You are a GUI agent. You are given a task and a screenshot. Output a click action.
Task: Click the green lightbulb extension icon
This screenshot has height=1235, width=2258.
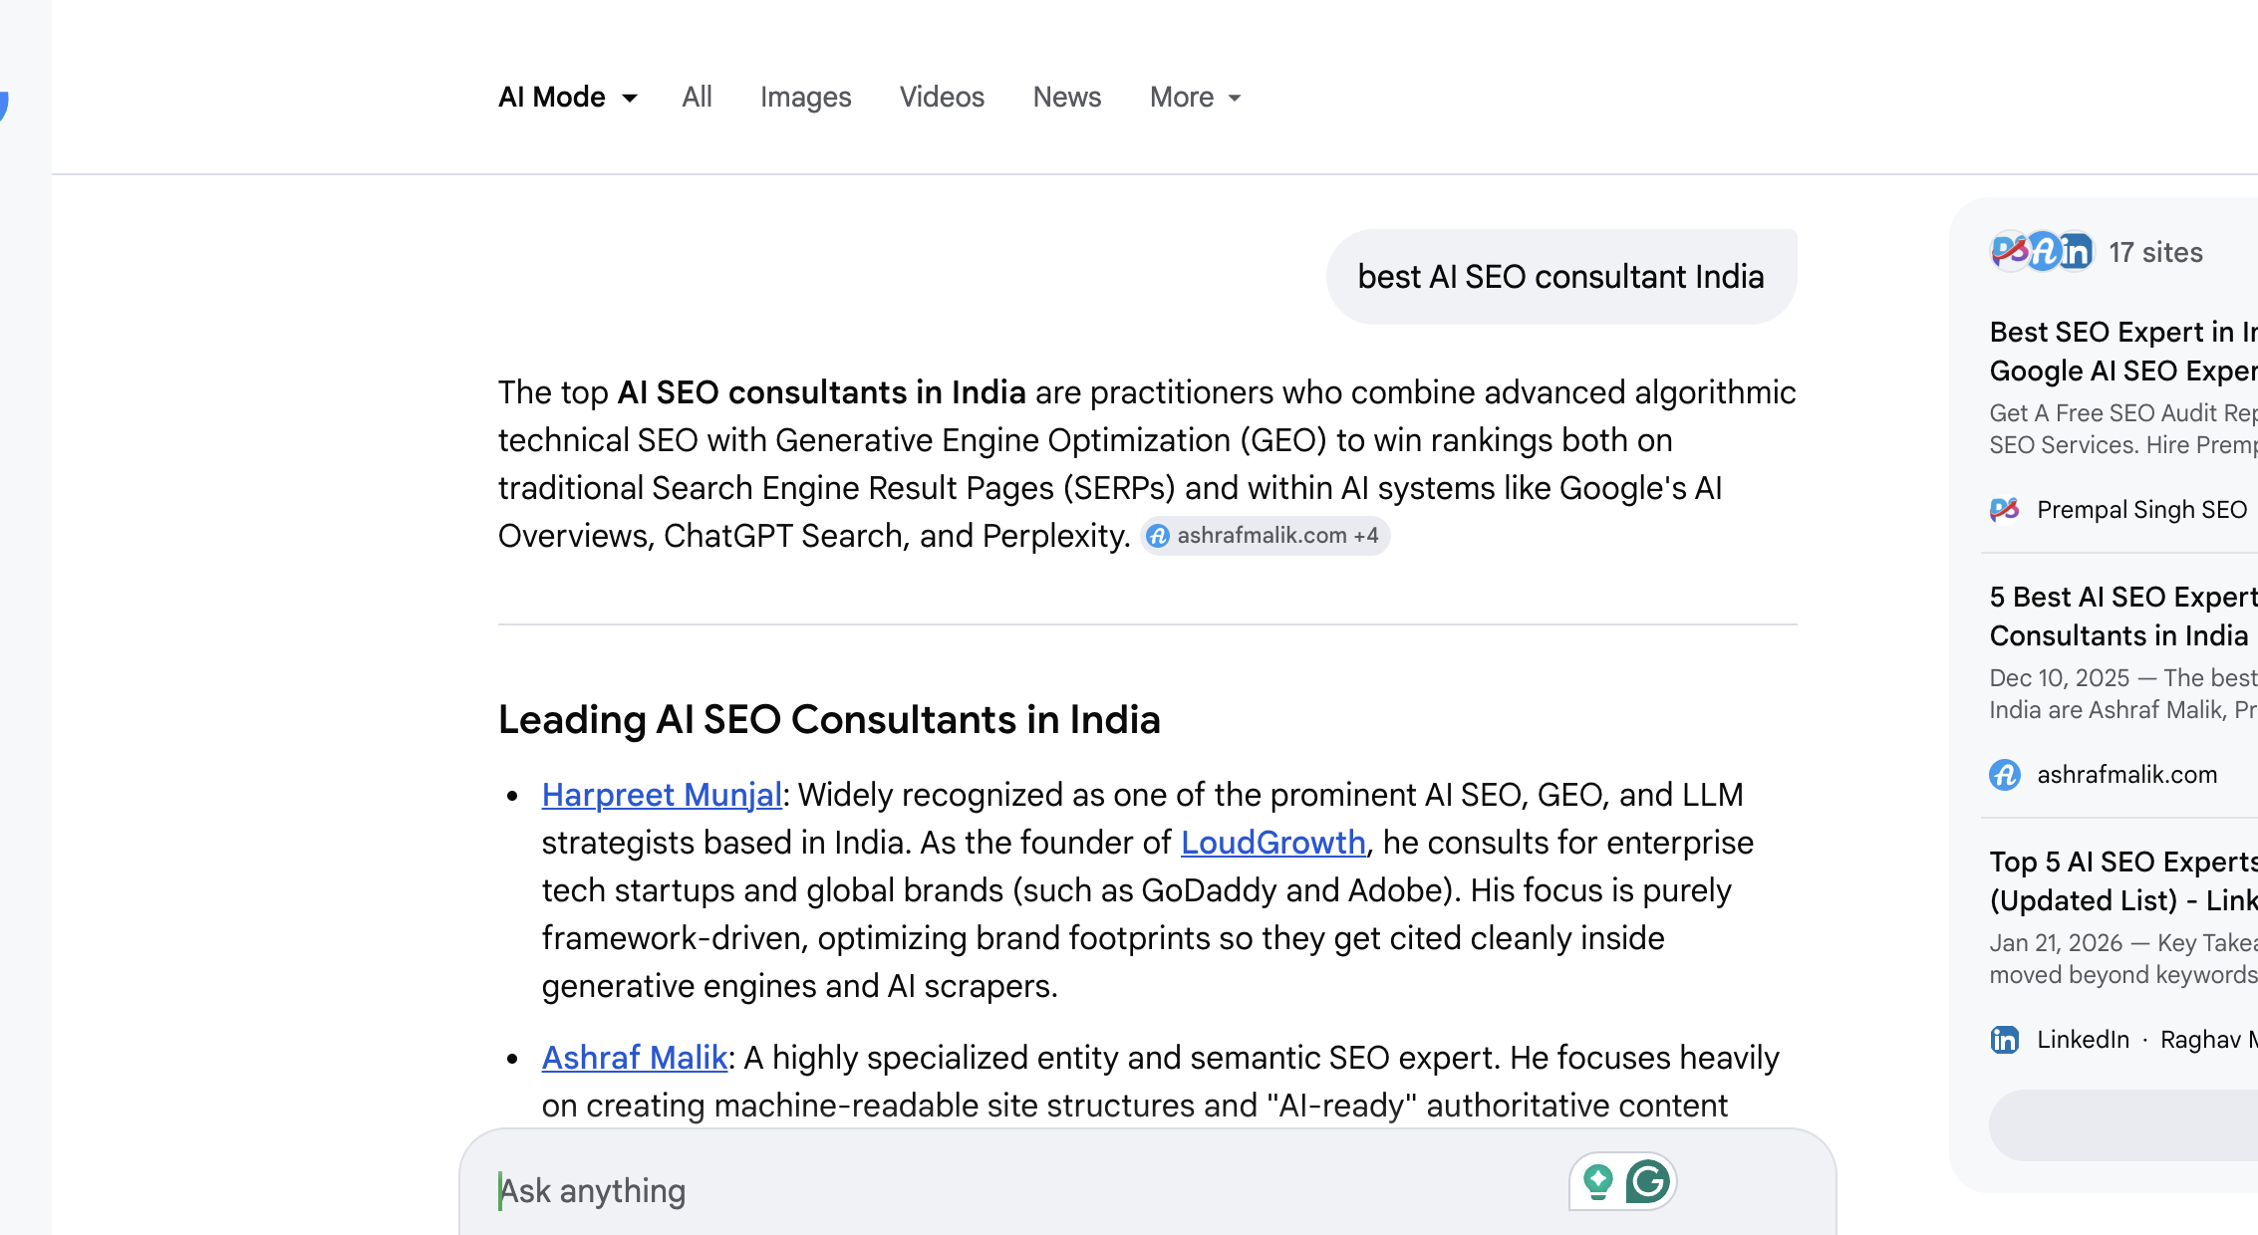(1597, 1182)
